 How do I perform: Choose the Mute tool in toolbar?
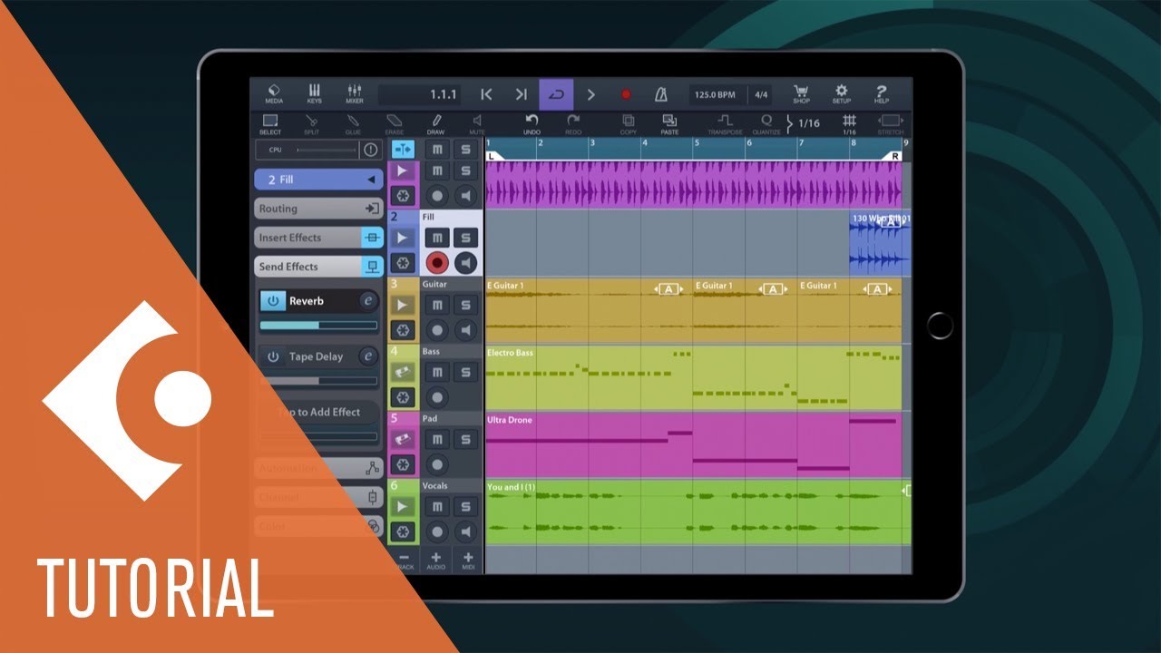pyautogui.click(x=477, y=124)
